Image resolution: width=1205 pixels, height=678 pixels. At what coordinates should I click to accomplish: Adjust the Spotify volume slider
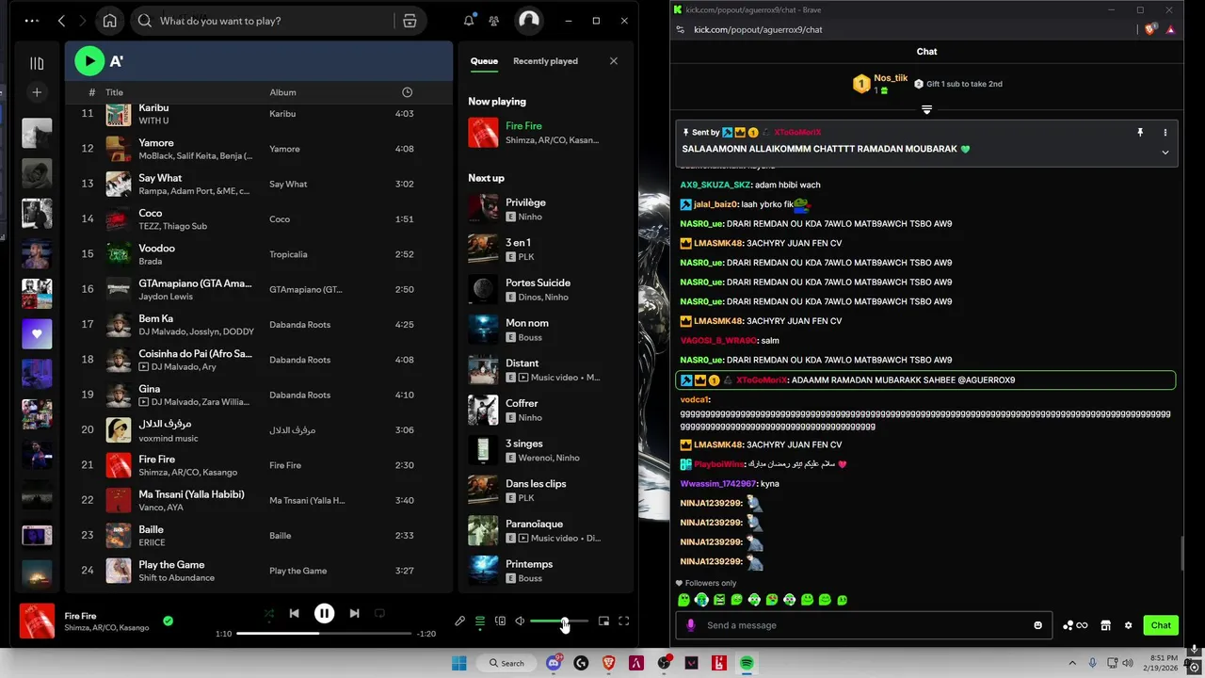click(559, 621)
